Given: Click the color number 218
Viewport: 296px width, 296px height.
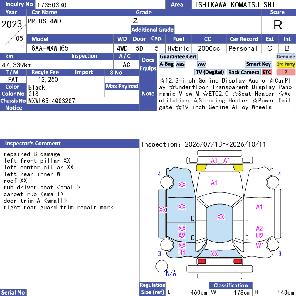Looking at the screenshot, I should 33,94.
